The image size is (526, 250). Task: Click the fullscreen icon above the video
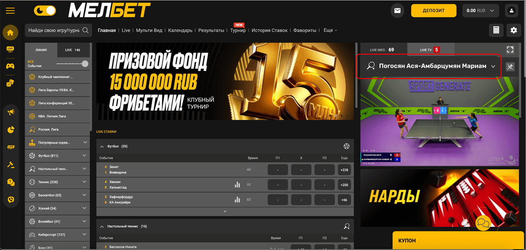510,50
